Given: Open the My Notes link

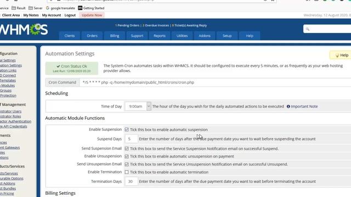Looking at the screenshot, I should (31, 15).
